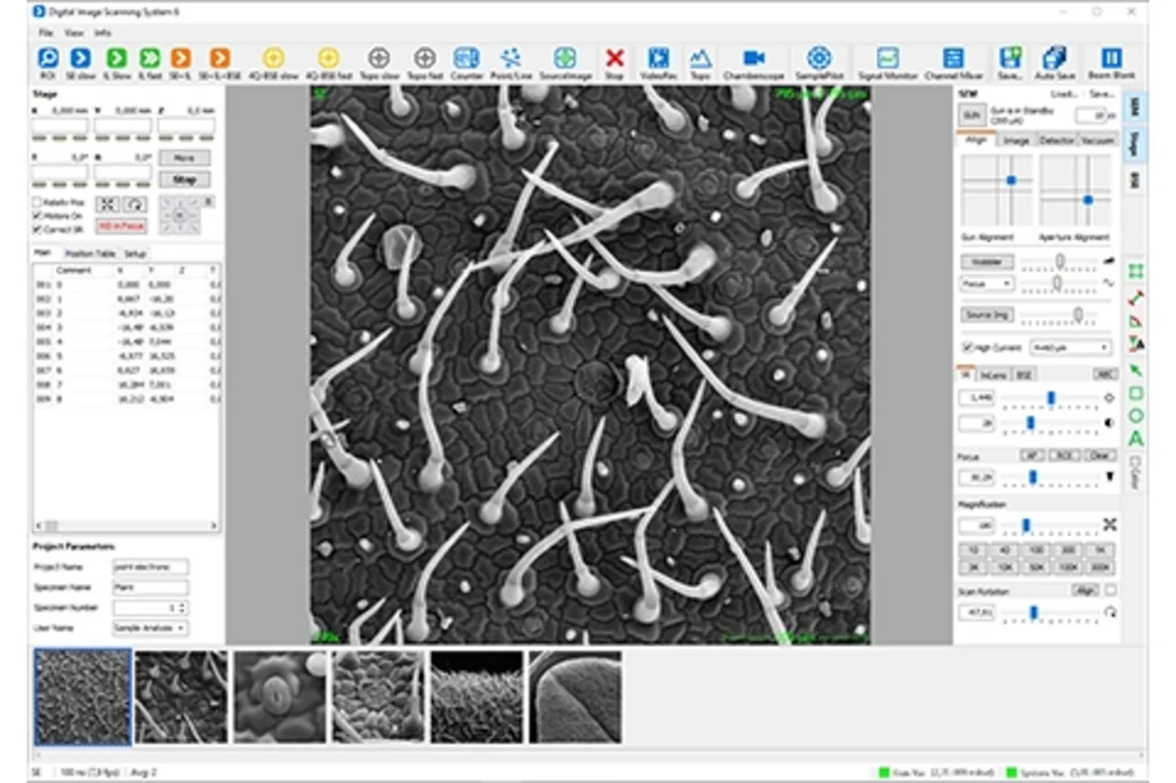Toggle the Relativ Pos checkbox

point(37,202)
